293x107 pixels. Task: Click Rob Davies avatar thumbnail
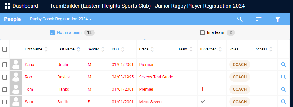click(16, 77)
